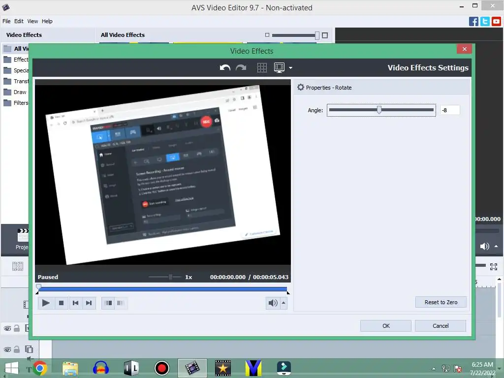Click the previous scene button
This screenshot has width=504, height=378.
pyautogui.click(x=109, y=303)
